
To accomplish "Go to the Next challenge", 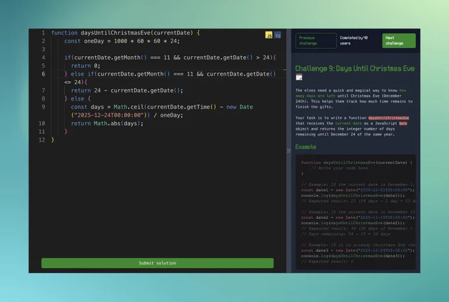I will [399, 41].
